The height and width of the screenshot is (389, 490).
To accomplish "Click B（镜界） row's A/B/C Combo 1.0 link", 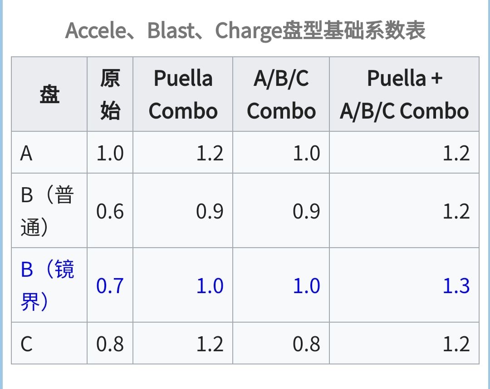I will tap(306, 286).
